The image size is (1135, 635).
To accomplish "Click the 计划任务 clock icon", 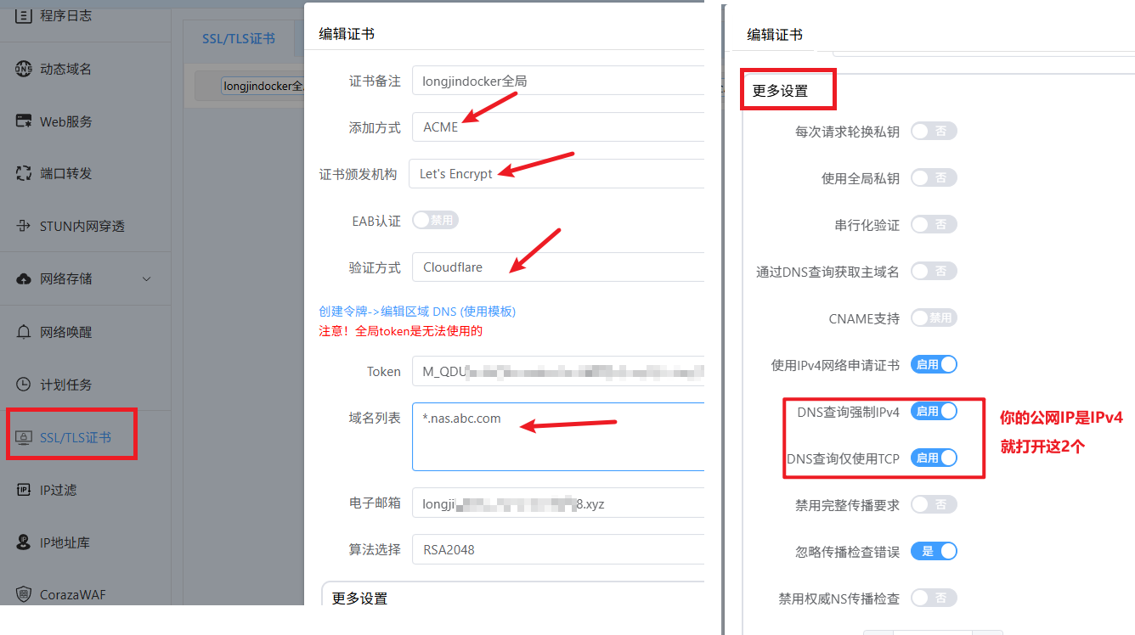I will [24, 385].
